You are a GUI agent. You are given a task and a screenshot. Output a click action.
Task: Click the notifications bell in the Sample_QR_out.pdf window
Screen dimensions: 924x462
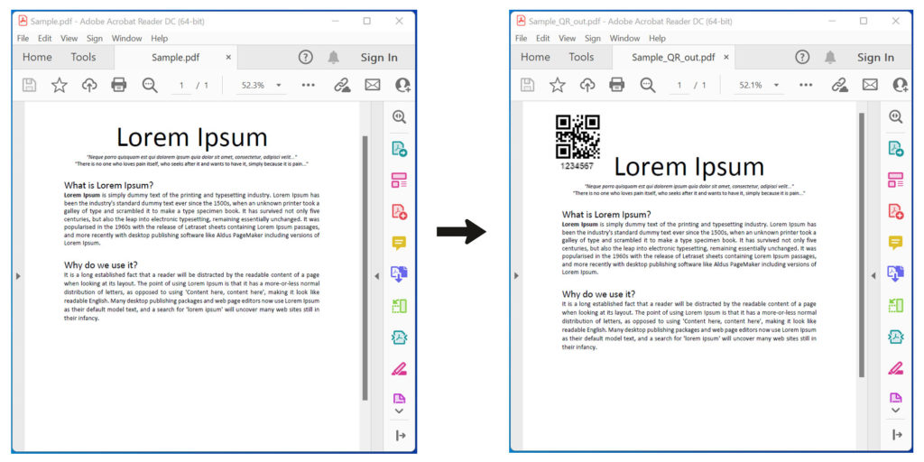click(x=830, y=57)
